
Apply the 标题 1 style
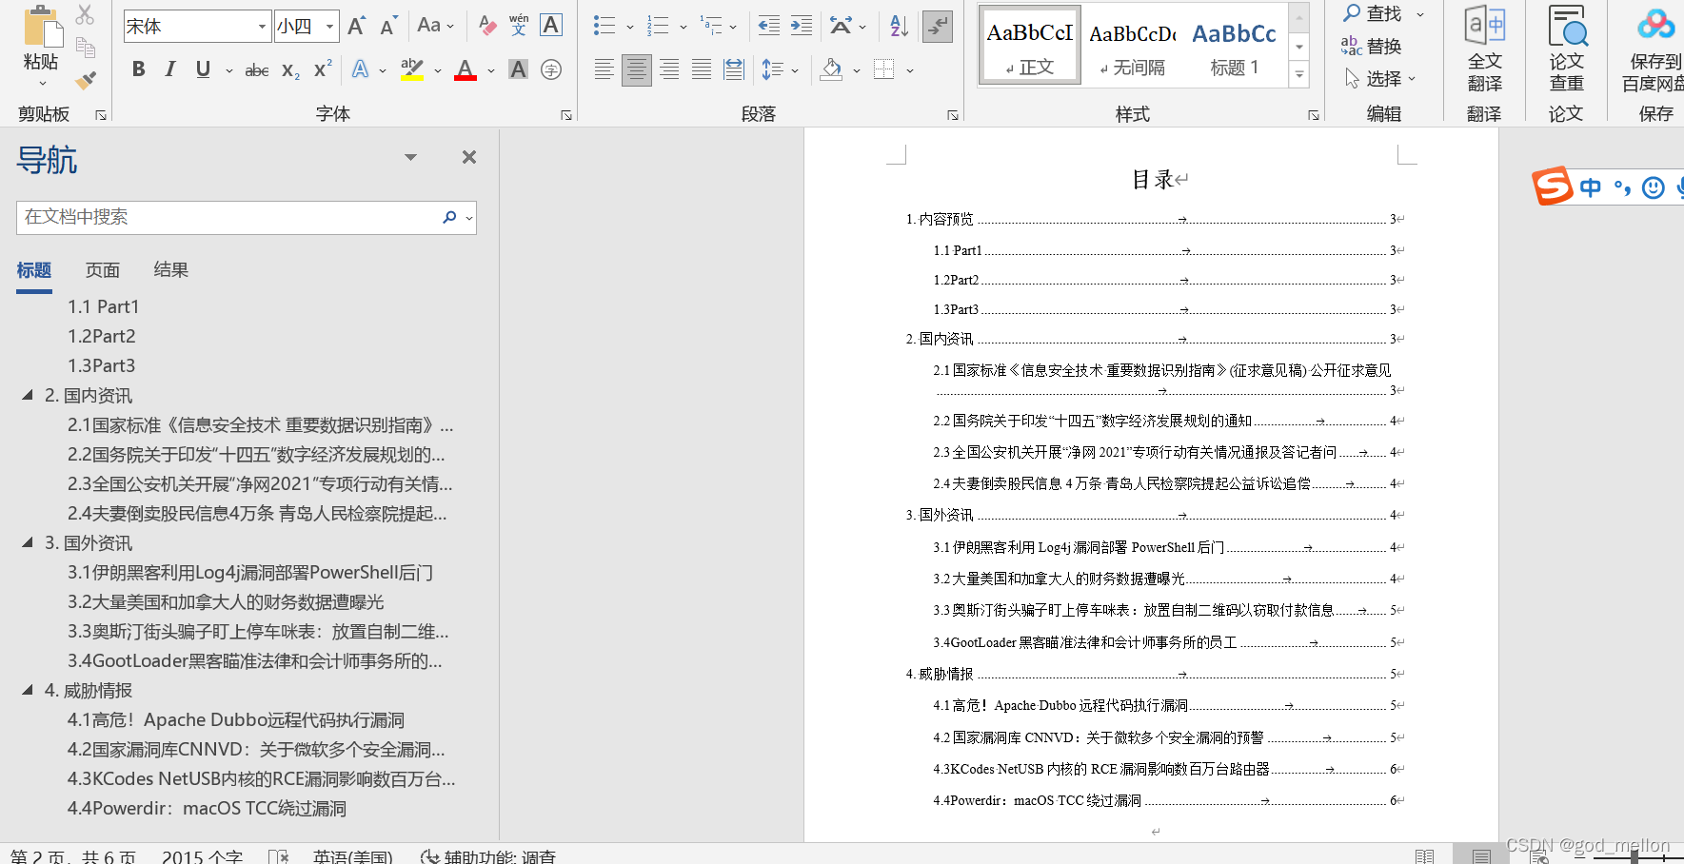pyautogui.click(x=1235, y=46)
